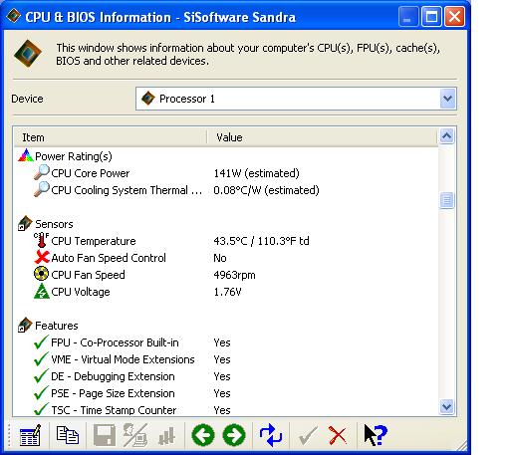Image resolution: width=510 pixels, height=455 pixels.
Task: Select the VME - Virtual Mode Extensions row
Action: click(x=226, y=359)
